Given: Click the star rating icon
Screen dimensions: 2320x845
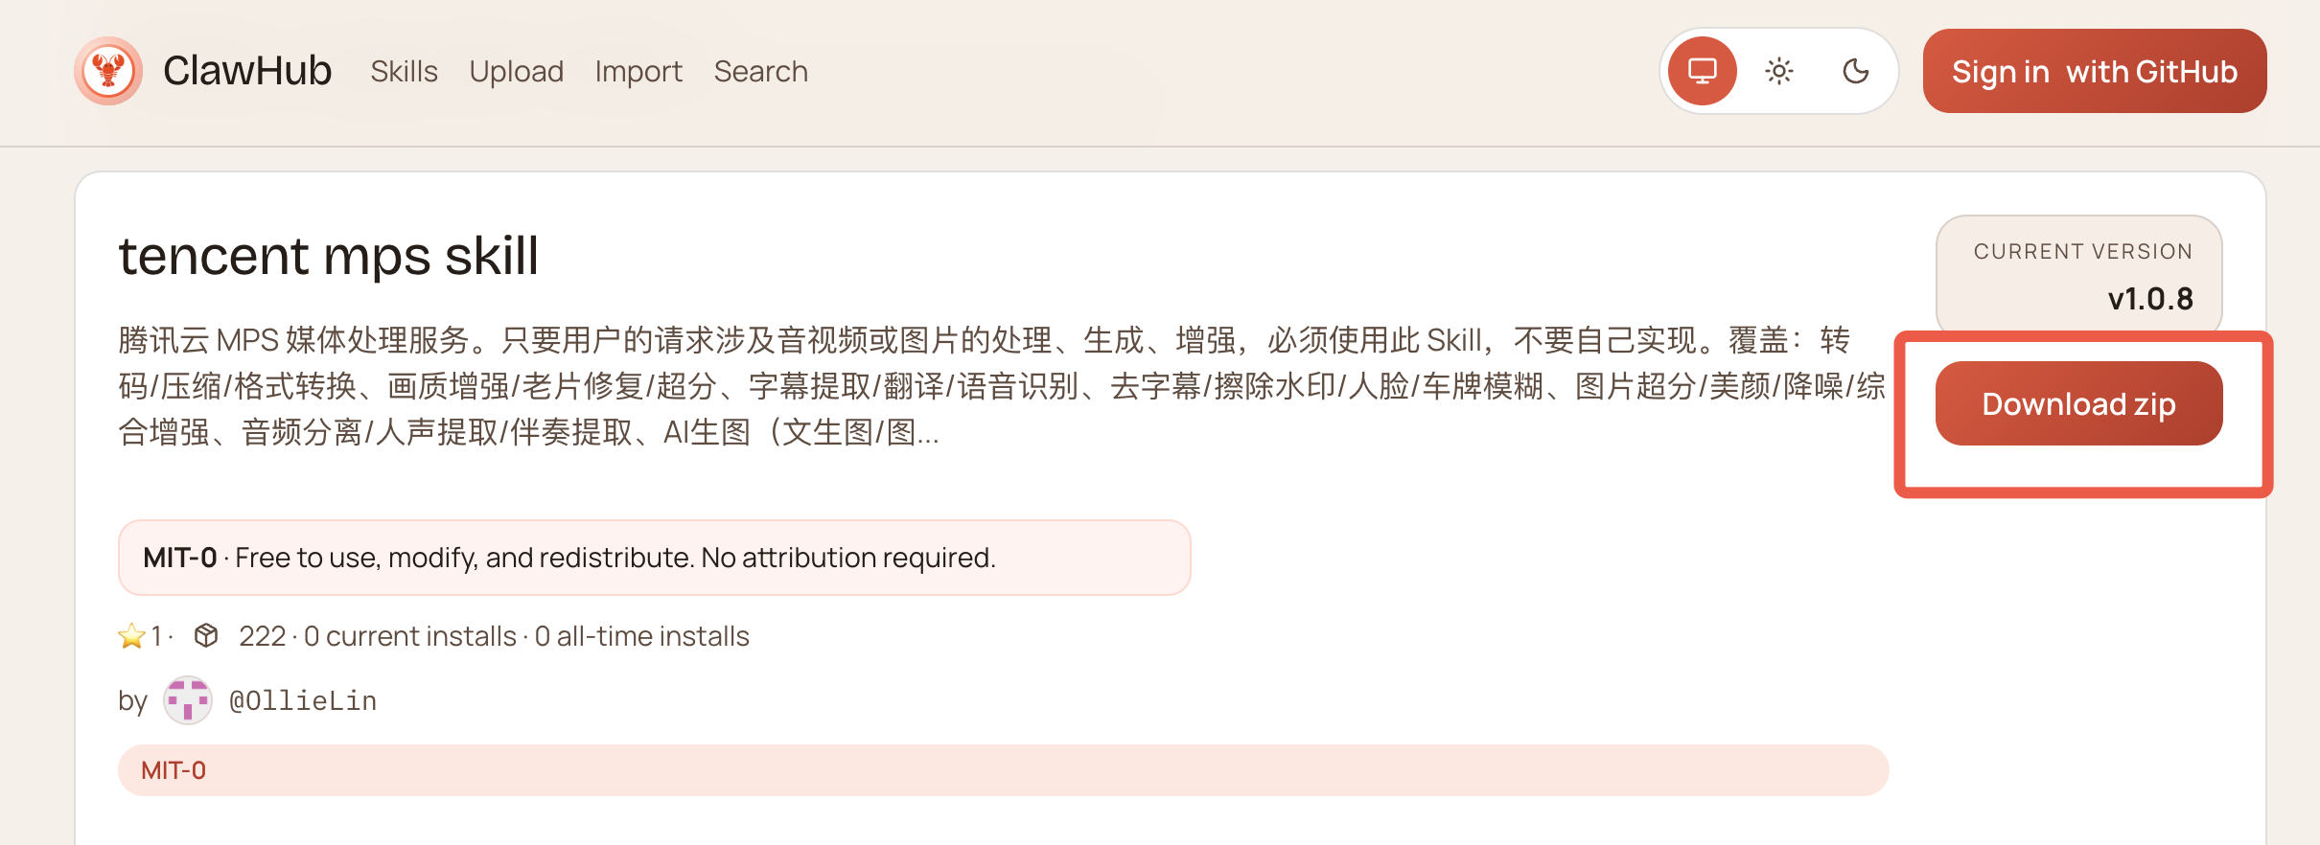Looking at the screenshot, I should click(131, 636).
